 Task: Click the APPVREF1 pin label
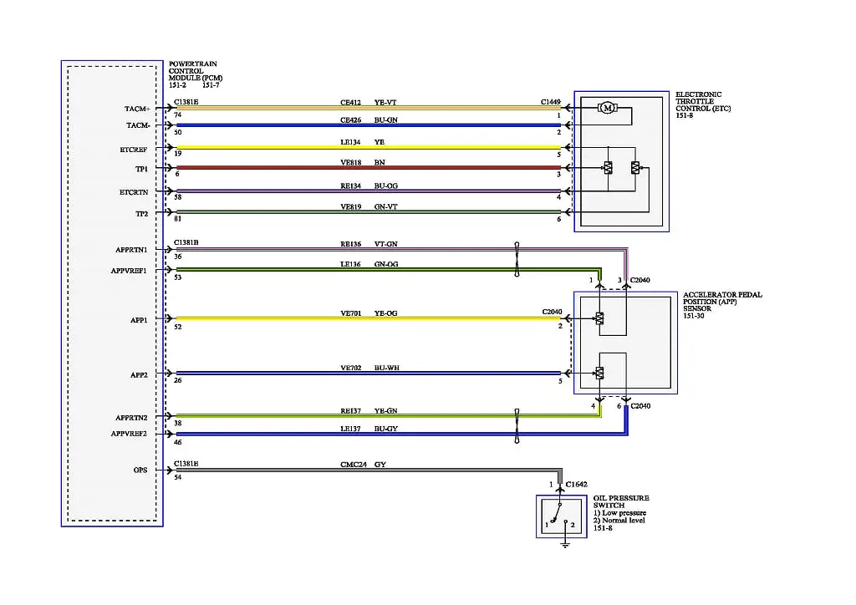(129, 271)
